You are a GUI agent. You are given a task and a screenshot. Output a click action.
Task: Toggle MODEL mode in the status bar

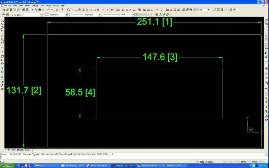tap(255, 162)
